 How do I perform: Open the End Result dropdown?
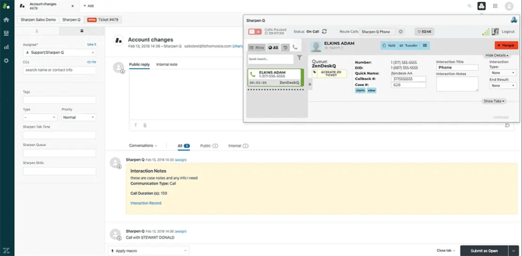point(503,85)
